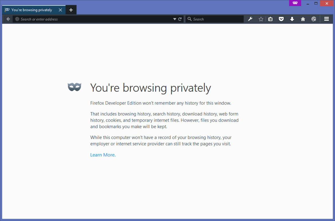335x221 pixels.
Task: Close the current private tab
Action: pos(60,10)
